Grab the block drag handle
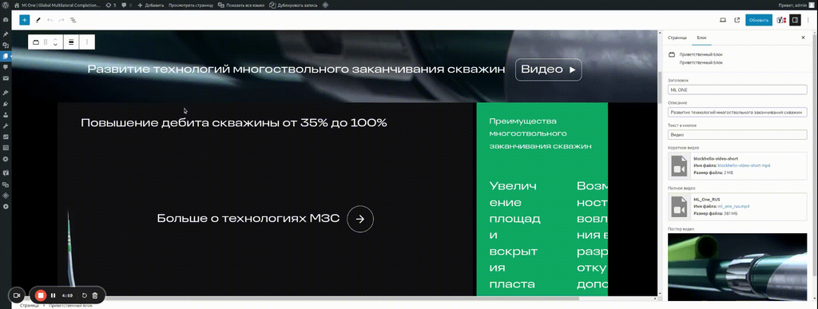Image resolution: width=818 pixels, height=309 pixels. coord(46,42)
